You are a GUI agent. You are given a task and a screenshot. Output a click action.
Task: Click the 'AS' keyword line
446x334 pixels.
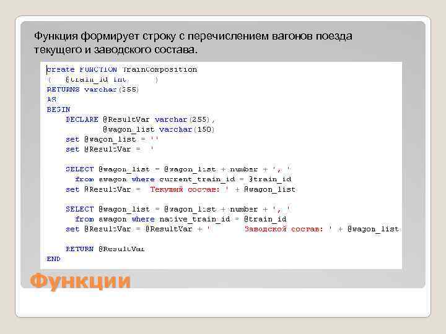tap(52, 100)
